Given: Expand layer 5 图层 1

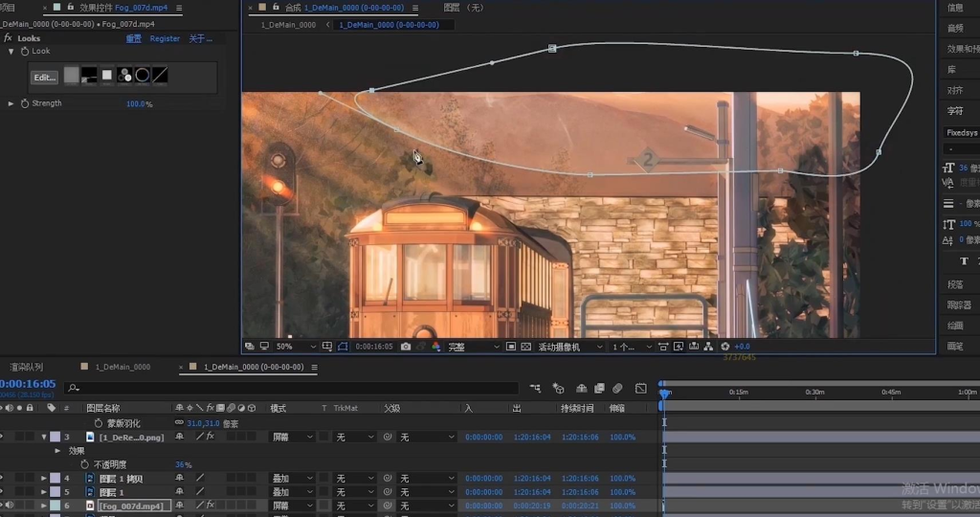Looking at the screenshot, I should (44, 492).
